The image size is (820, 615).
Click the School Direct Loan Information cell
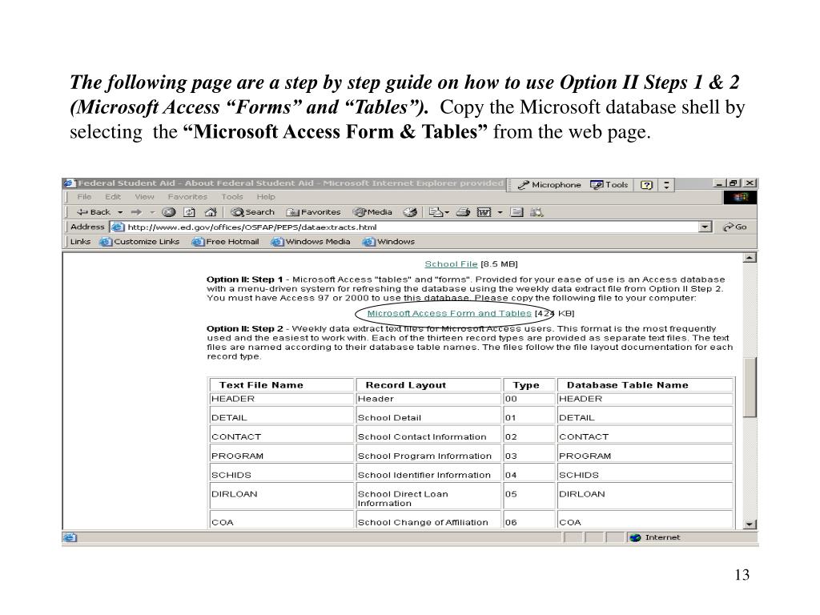coord(428,498)
